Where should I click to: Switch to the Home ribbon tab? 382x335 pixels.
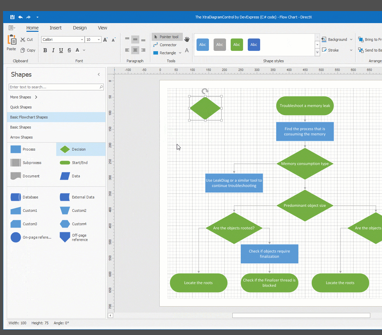click(32, 28)
